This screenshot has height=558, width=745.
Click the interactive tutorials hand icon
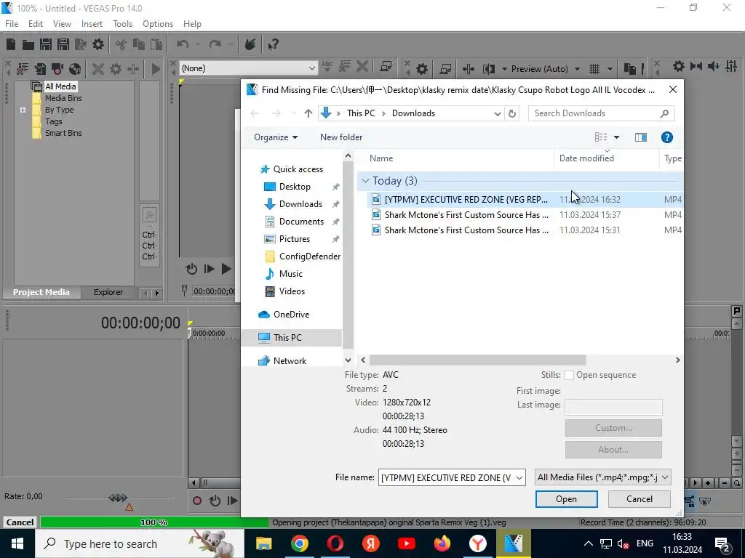point(250,44)
